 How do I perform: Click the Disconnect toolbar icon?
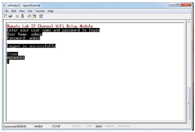pos(22,16)
